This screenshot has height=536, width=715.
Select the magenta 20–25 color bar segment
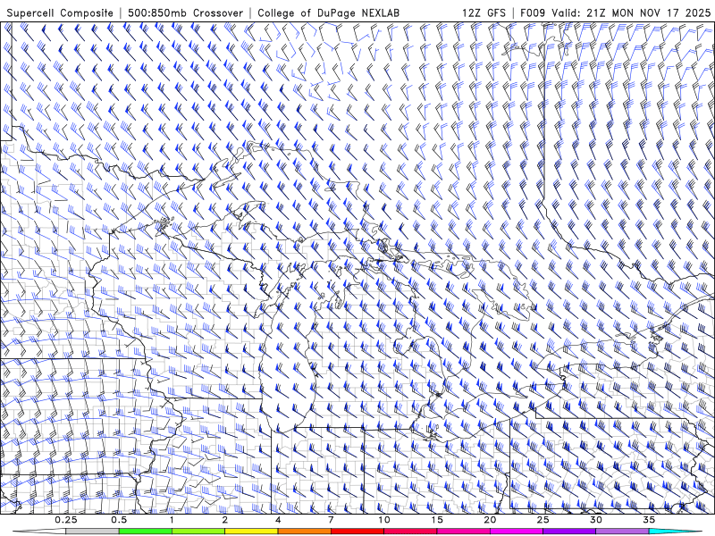point(517,532)
